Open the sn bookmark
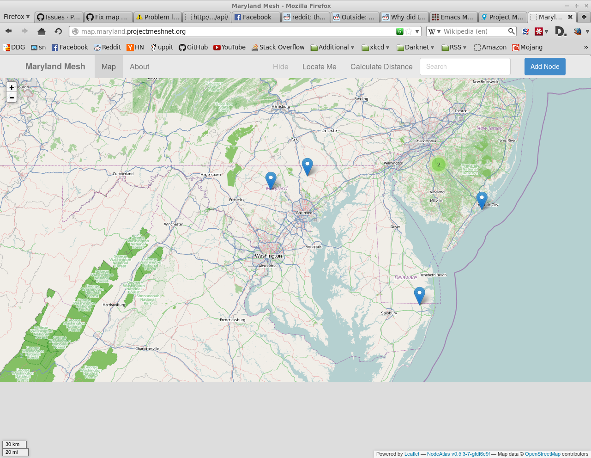The width and height of the screenshot is (591, 458). (38, 47)
